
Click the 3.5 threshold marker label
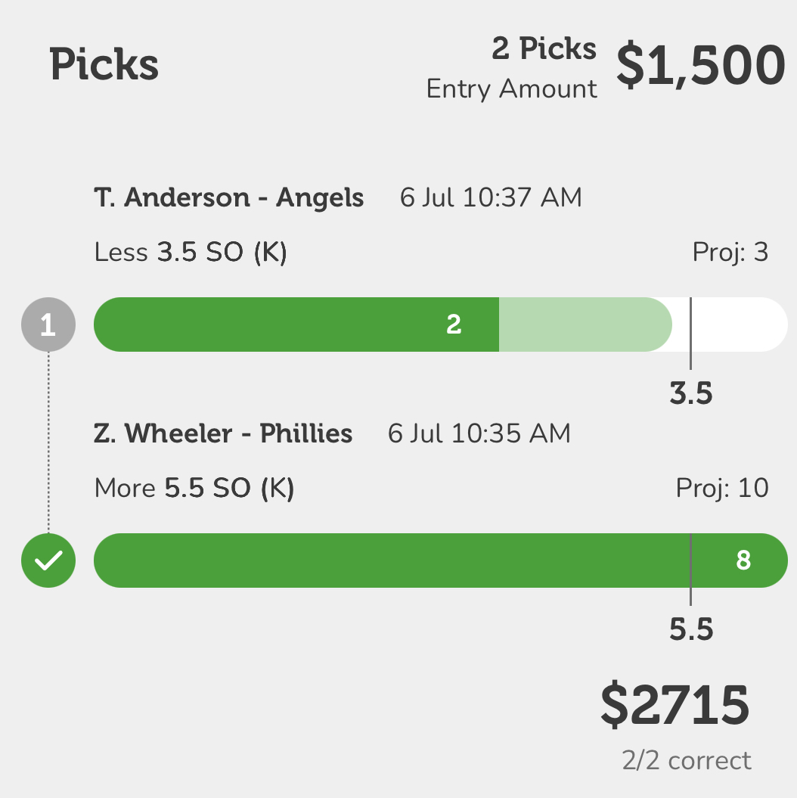(690, 393)
